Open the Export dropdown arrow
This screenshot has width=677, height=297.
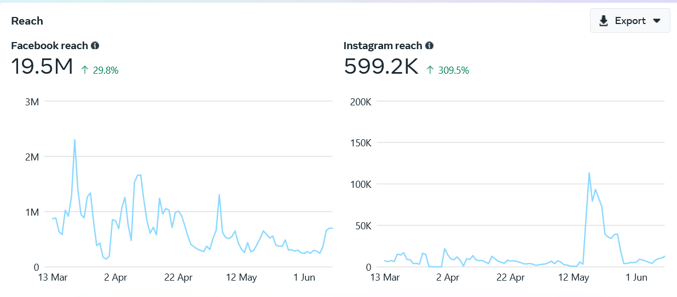[x=657, y=21]
